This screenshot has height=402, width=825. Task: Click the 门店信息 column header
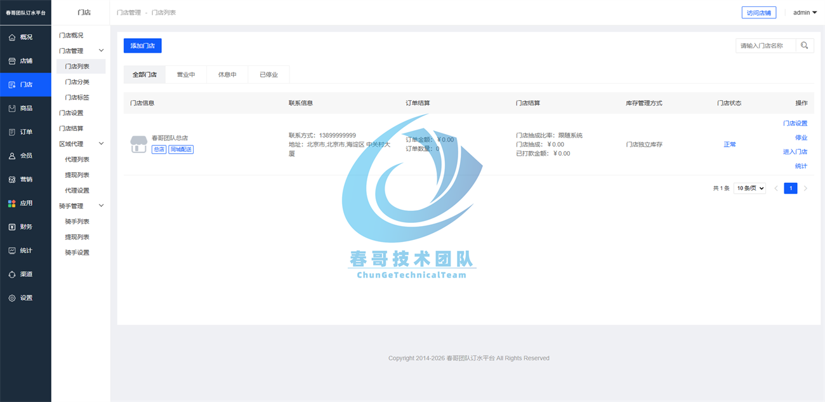tap(142, 103)
